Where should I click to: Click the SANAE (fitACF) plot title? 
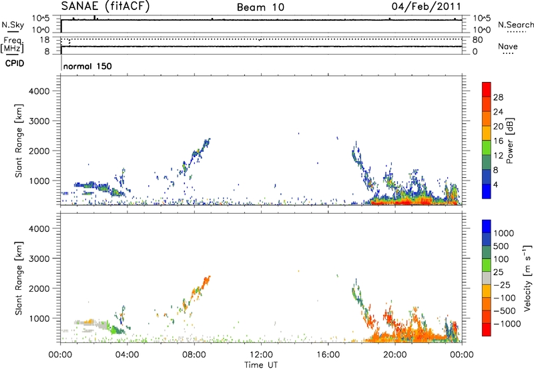(x=105, y=6)
